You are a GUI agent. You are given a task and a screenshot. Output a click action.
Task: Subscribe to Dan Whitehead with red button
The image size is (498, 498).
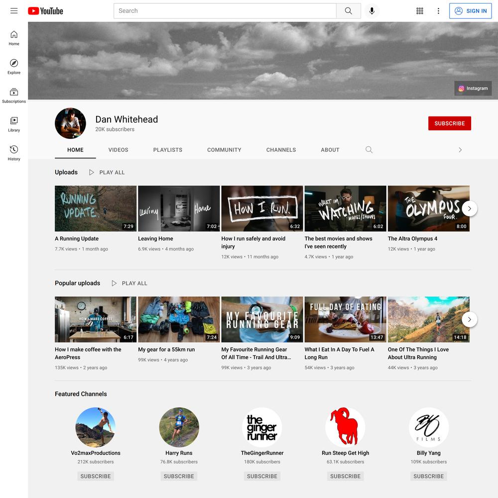pyautogui.click(x=449, y=123)
